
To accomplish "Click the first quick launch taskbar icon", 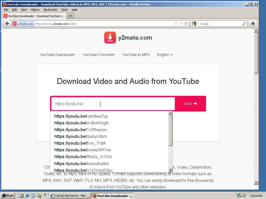I will click(x=21, y=196).
